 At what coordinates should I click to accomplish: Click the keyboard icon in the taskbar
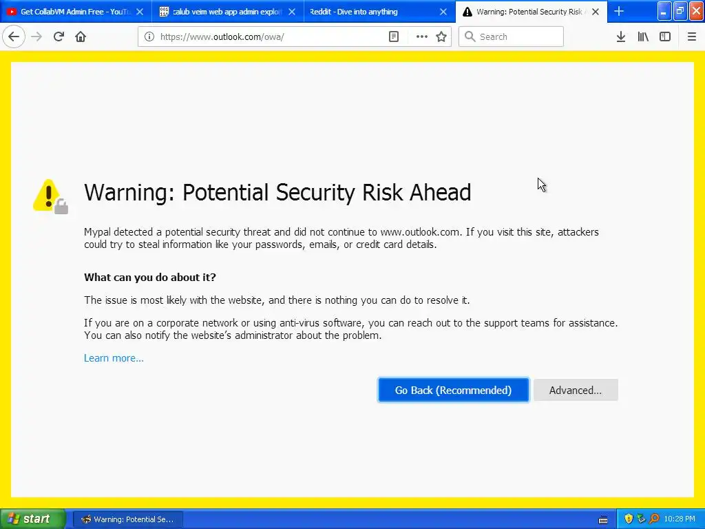pos(603,520)
